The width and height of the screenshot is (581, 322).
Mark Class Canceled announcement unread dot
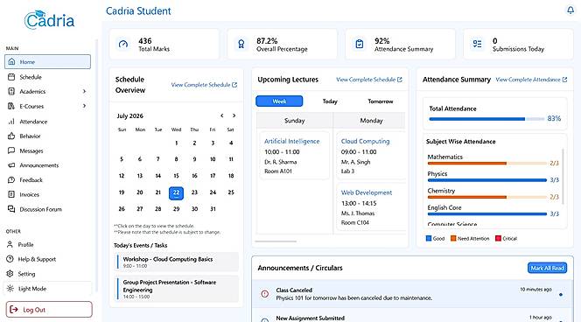point(561,295)
